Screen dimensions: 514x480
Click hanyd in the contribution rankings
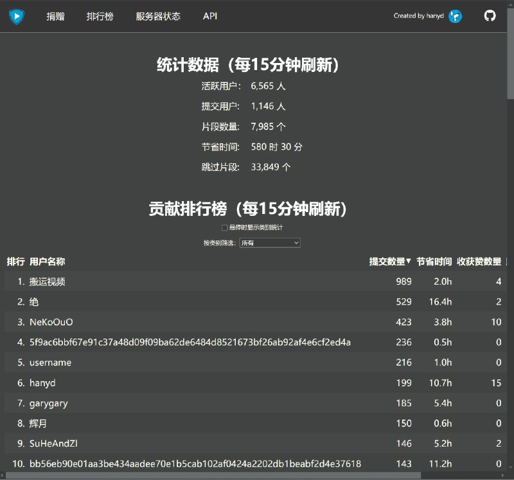(x=42, y=382)
